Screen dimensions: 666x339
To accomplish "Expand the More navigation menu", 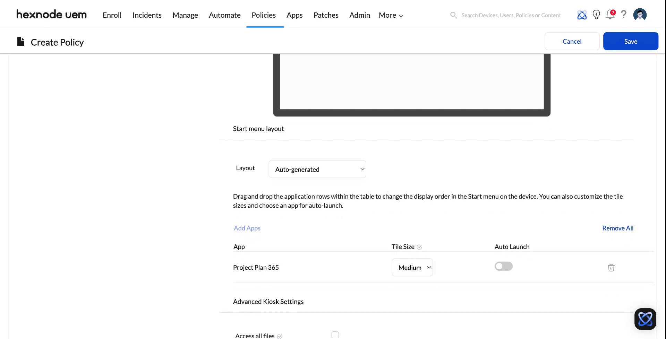I will point(390,15).
